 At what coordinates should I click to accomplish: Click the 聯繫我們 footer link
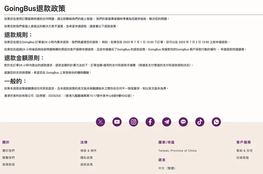9,158
